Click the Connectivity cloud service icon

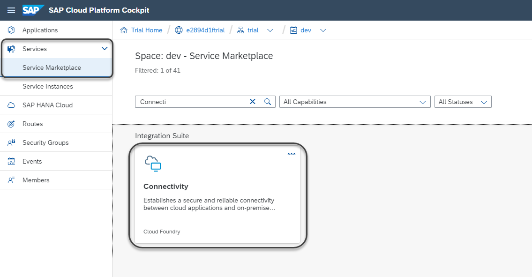coord(153,164)
